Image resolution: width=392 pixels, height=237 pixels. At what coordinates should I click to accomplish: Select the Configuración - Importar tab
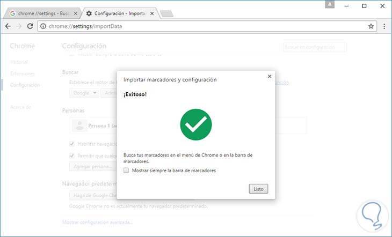(x=120, y=13)
